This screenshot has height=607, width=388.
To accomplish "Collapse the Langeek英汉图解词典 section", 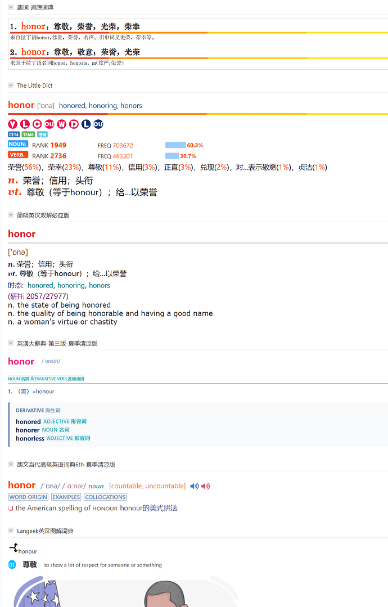I will (x=11, y=530).
